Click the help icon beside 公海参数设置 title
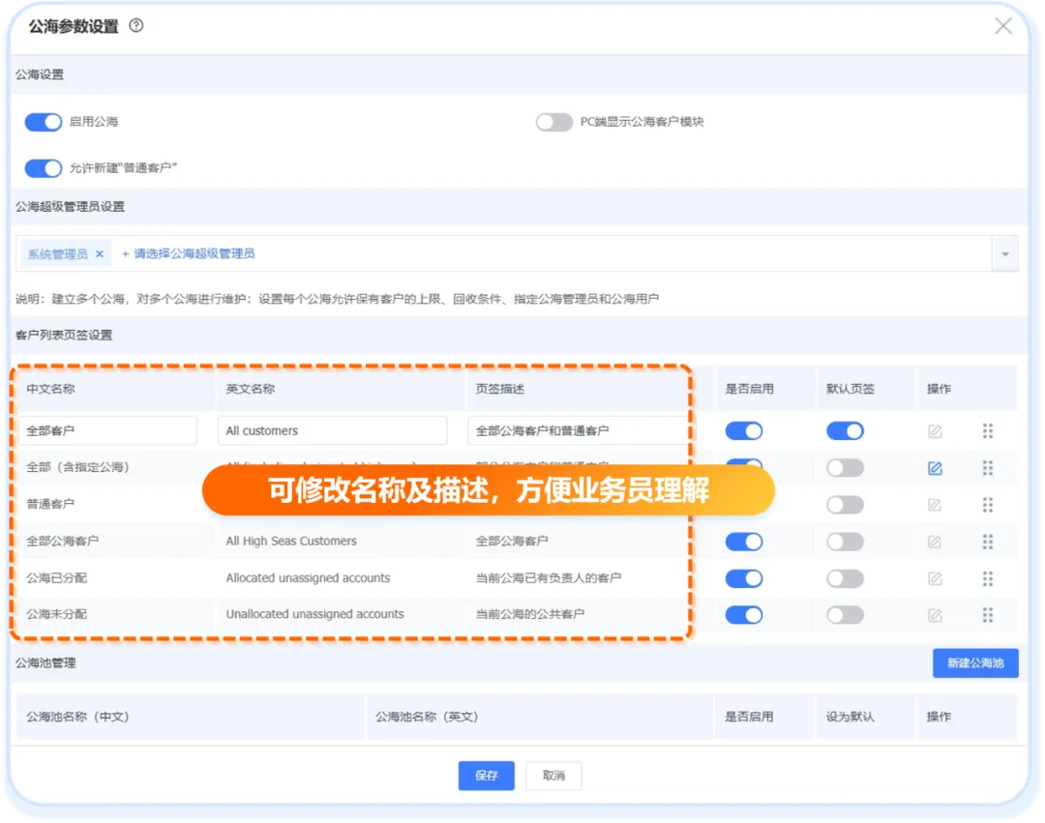This screenshot has height=823, width=1045. 136,26
